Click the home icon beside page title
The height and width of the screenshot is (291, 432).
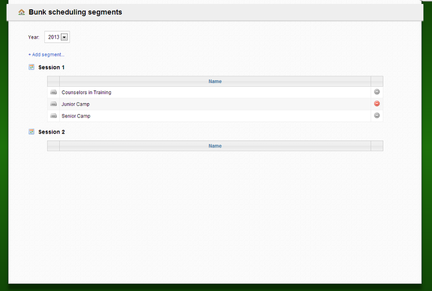point(22,12)
